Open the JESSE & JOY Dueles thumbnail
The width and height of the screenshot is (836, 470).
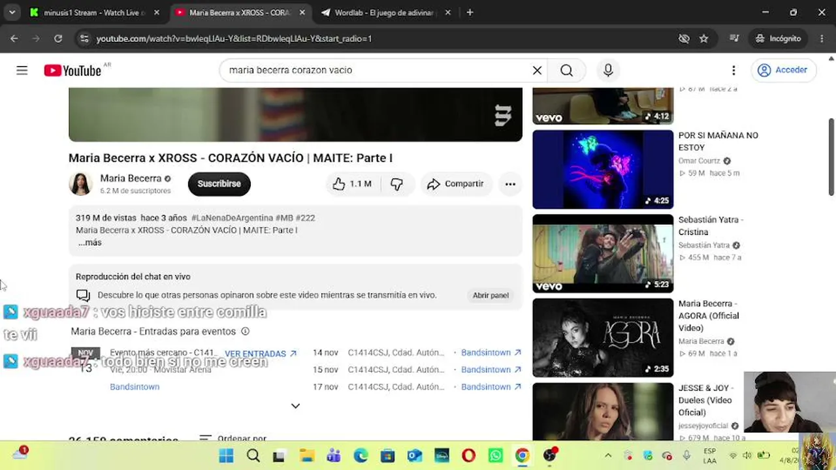click(x=603, y=412)
